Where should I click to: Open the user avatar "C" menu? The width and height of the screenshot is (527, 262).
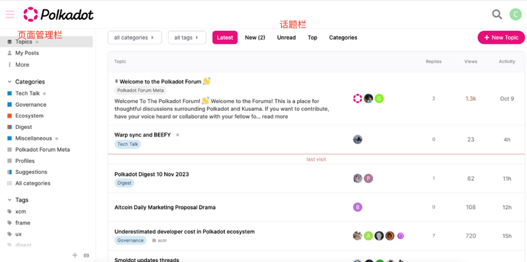coord(516,14)
